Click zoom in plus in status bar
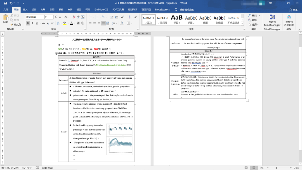302x170 pixels. click(x=291, y=168)
